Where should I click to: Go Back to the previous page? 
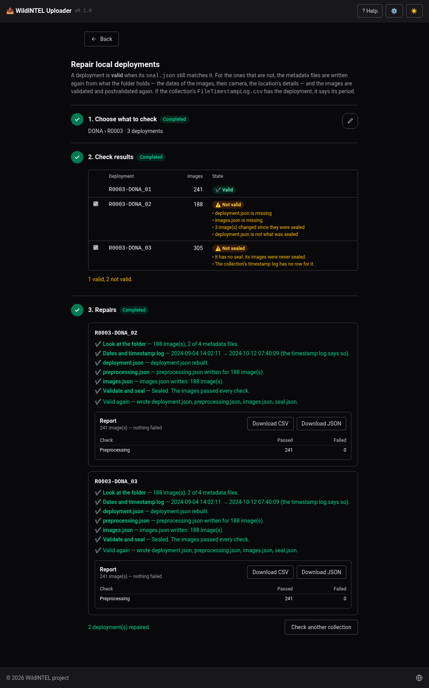point(101,39)
